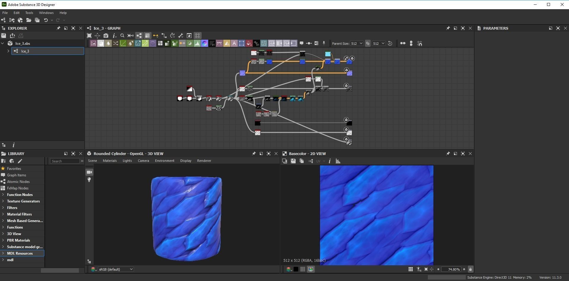Expand Texture Generators in Library
Viewport: 569px width, 281px height.
pos(3,201)
